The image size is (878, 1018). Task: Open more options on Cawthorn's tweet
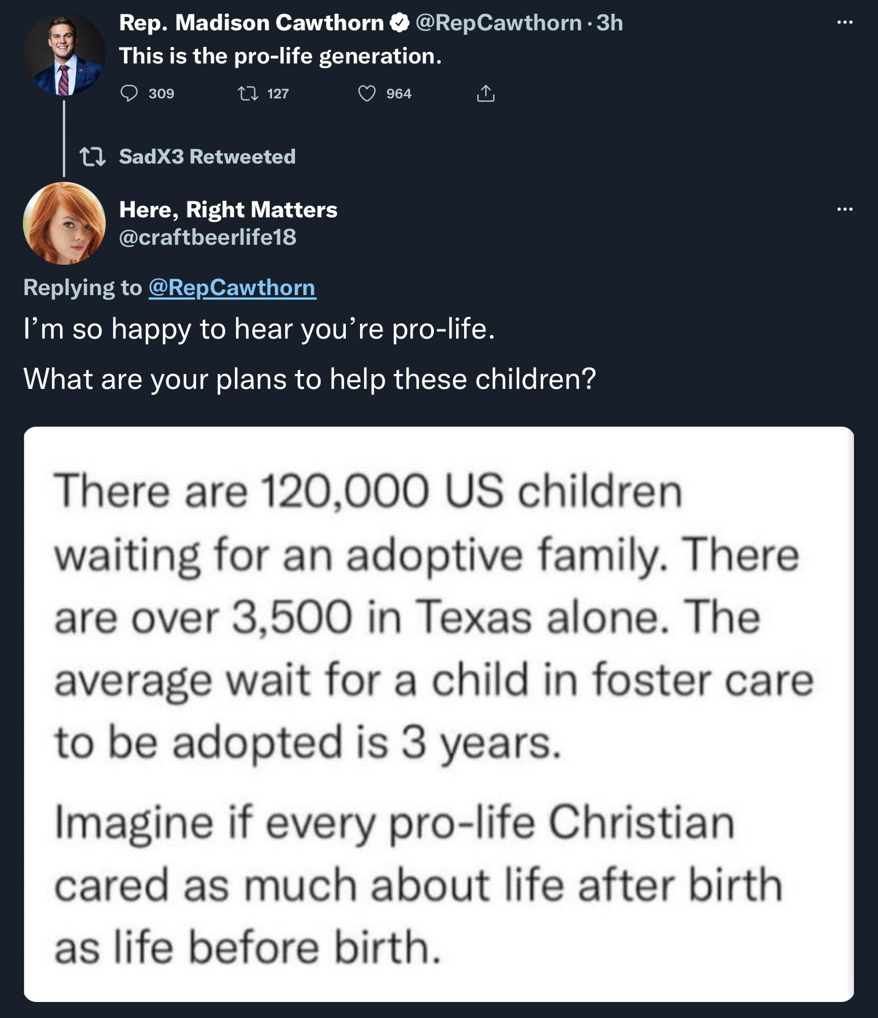(845, 22)
